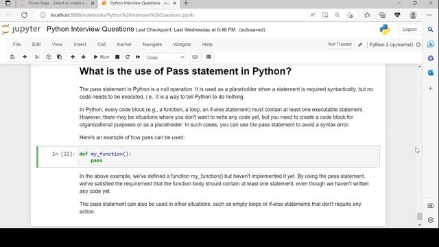Image resolution: width=439 pixels, height=247 pixels.
Task: Open the File menu
Action: coord(16,44)
